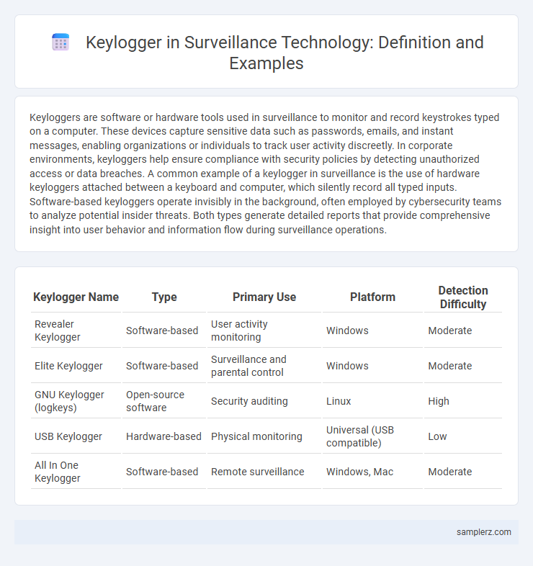Select the 'Surveillance and parental control' cell

click(264, 366)
